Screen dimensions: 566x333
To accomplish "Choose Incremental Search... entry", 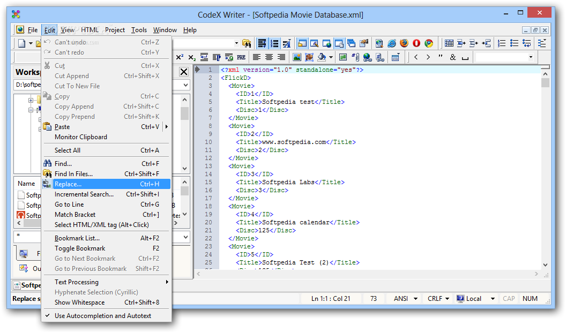I will pos(107,194).
